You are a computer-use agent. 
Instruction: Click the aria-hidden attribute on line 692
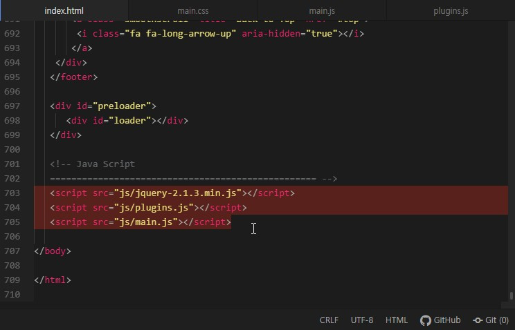click(x=271, y=33)
